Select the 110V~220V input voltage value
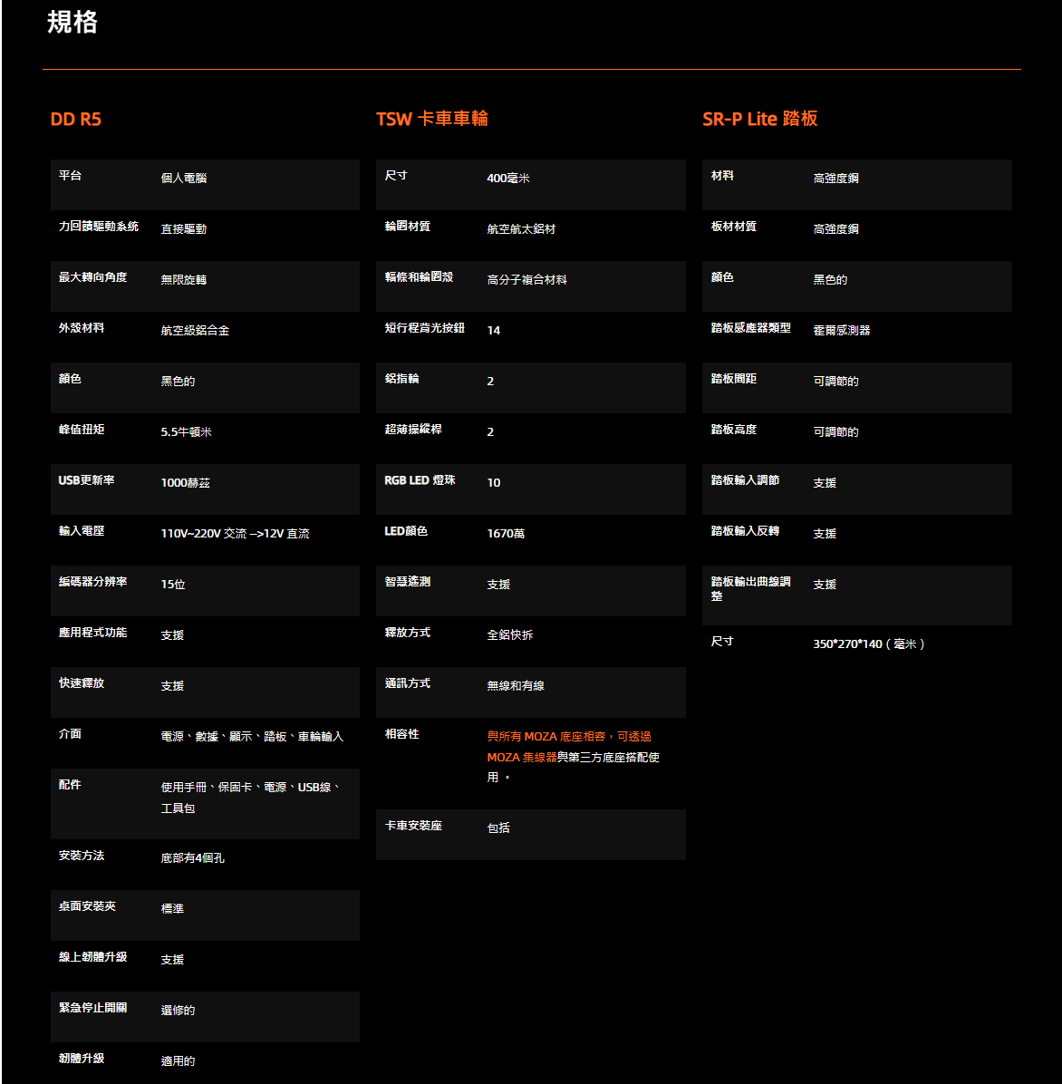 click(235, 533)
